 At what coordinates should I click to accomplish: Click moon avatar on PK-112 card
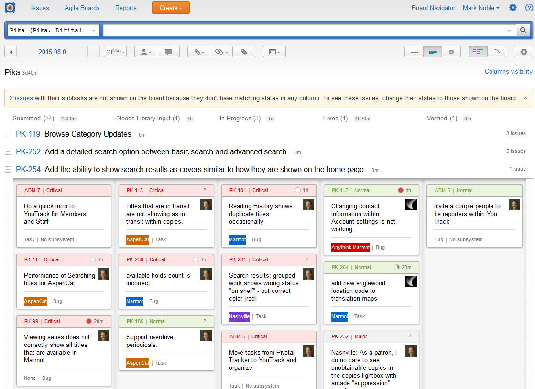[411, 205]
